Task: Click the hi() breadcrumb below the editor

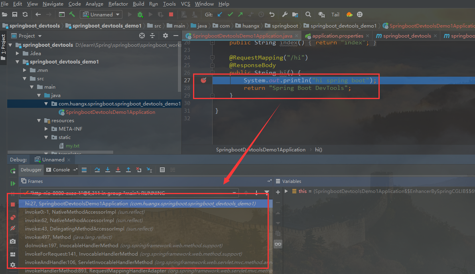Action: click(x=318, y=150)
